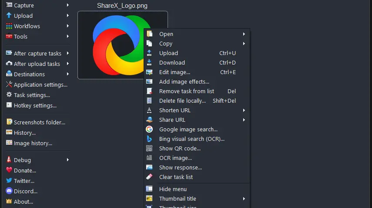Choose Download from the context menu
Image resolution: width=372 pixels, height=208 pixels.
197,63
